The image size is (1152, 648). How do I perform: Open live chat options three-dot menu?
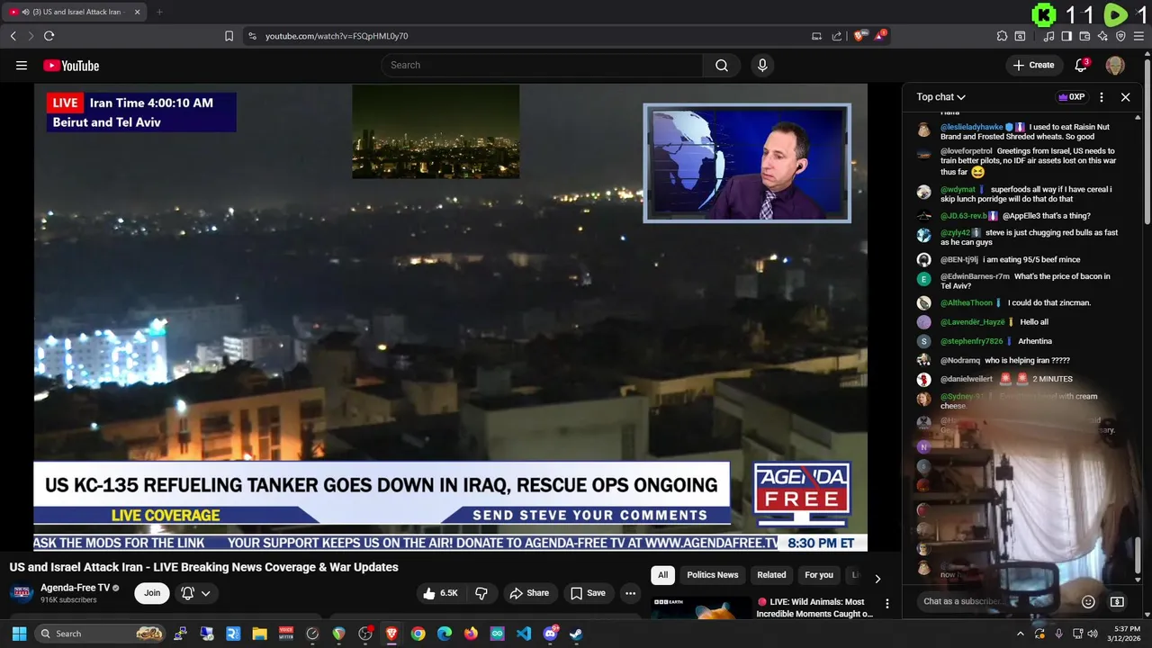point(1102,97)
